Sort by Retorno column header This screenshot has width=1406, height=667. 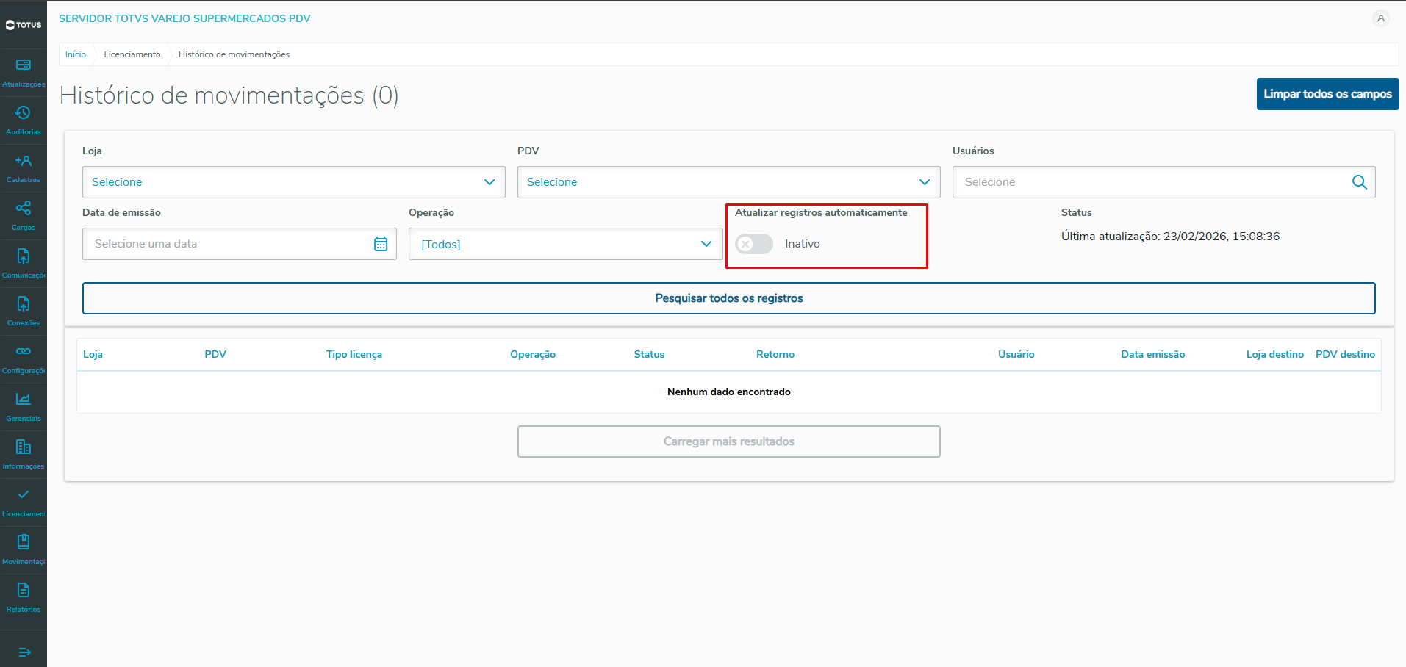coord(775,354)
